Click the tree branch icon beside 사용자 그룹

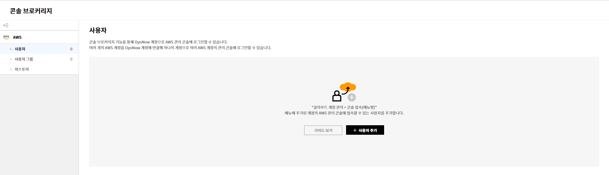pos(11,59)
